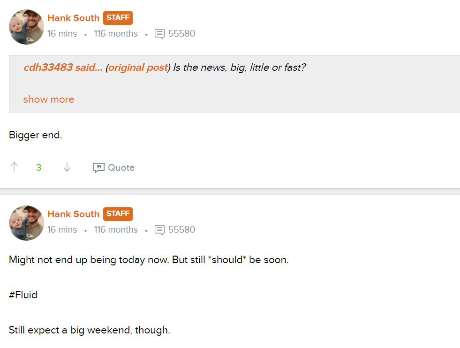The image size is (460, 348).
Task: Open Hank South's avatar in second post
Action: tap(27, 223)
